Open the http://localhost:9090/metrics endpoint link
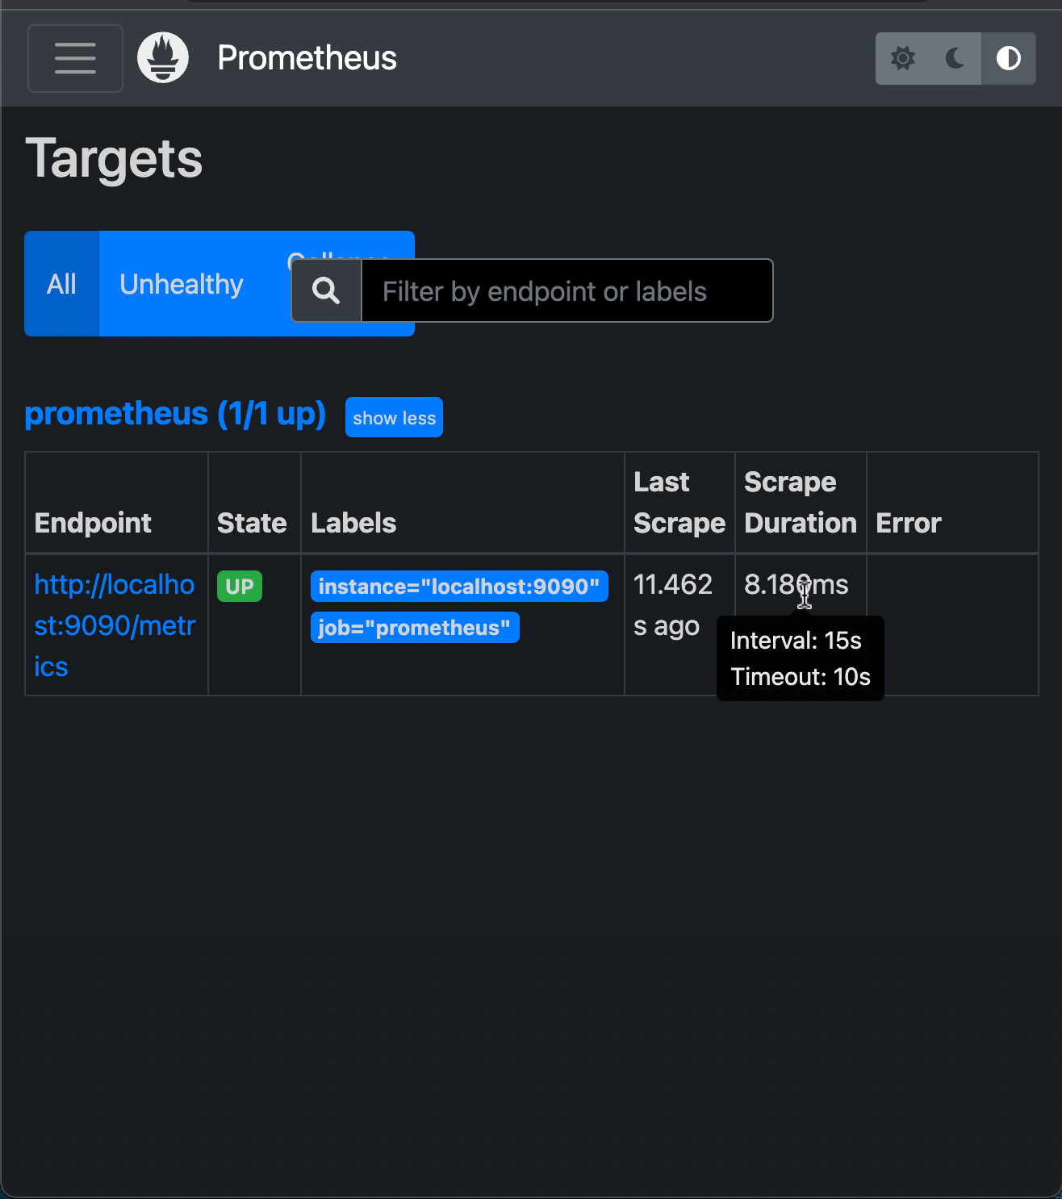Viewport: 1062px width, 1199px height. (x=114, y=625)
